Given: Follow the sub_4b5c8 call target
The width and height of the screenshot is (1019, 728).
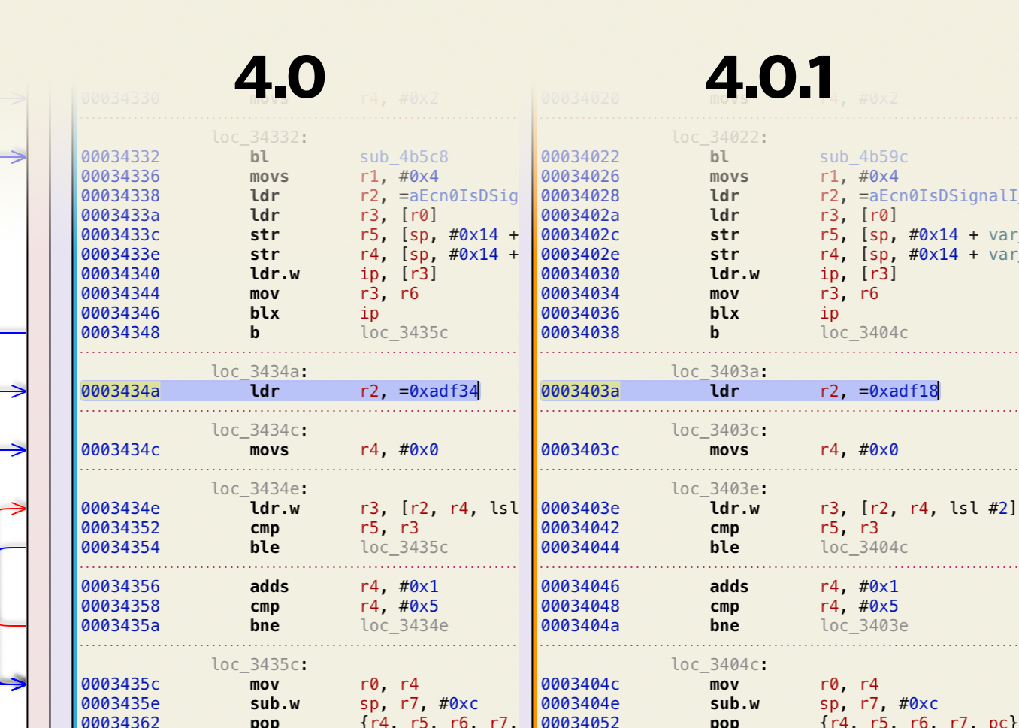Looking at the screenshot, I should [x=404, y=157].
